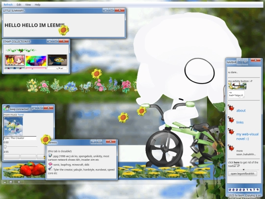Click the '(this tab is closable!)' text
Screen dimensions: 265x199
tap(60, 151)
